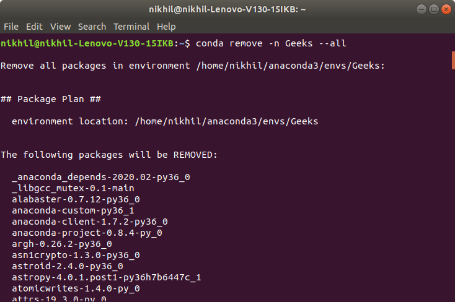Open the Edit menu
Screen dimensions: 455x302
[34, 27]
